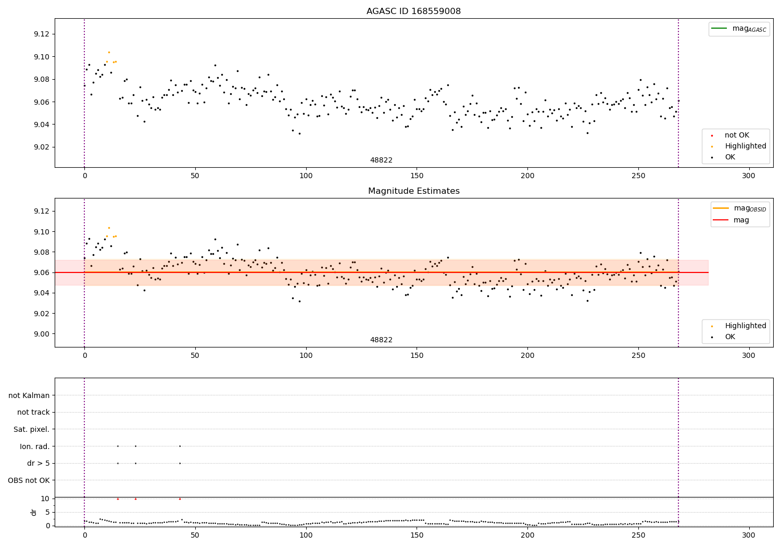Click the 48822 label in Magnitude Estimates plot
Viewport: 781px width, 547px height.
click(381, 340)
